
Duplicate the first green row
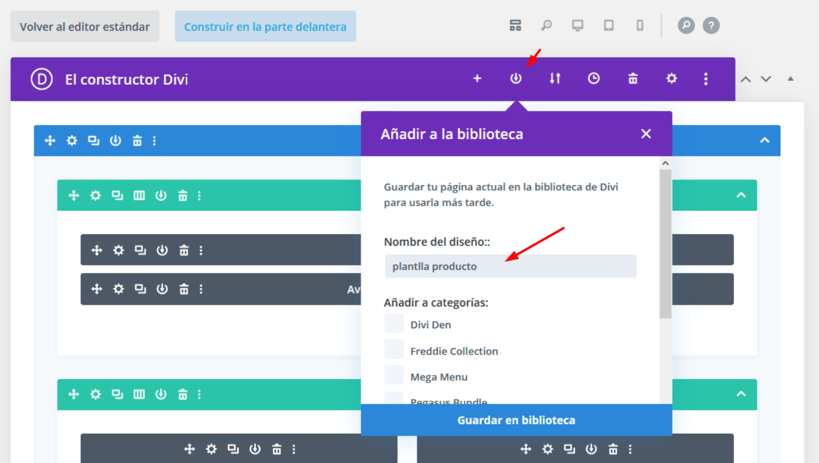(117, 196)
